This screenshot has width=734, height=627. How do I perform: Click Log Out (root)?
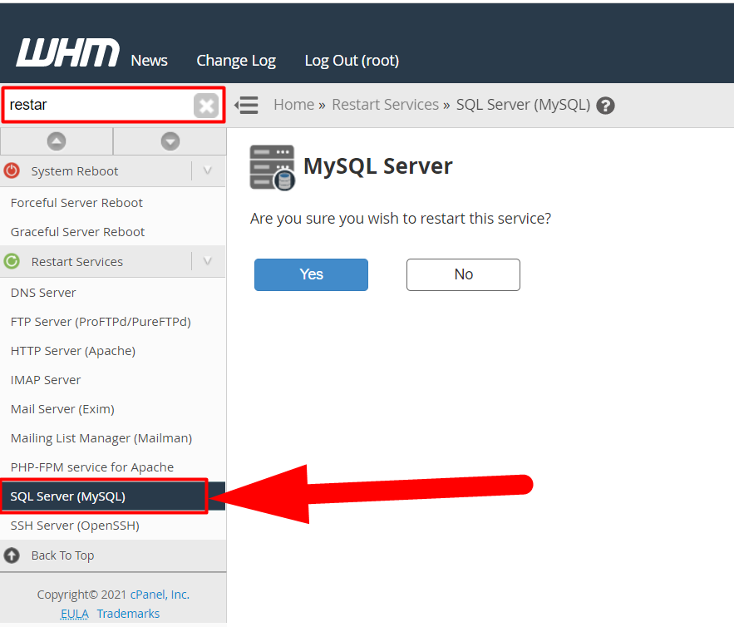(352, 61)
